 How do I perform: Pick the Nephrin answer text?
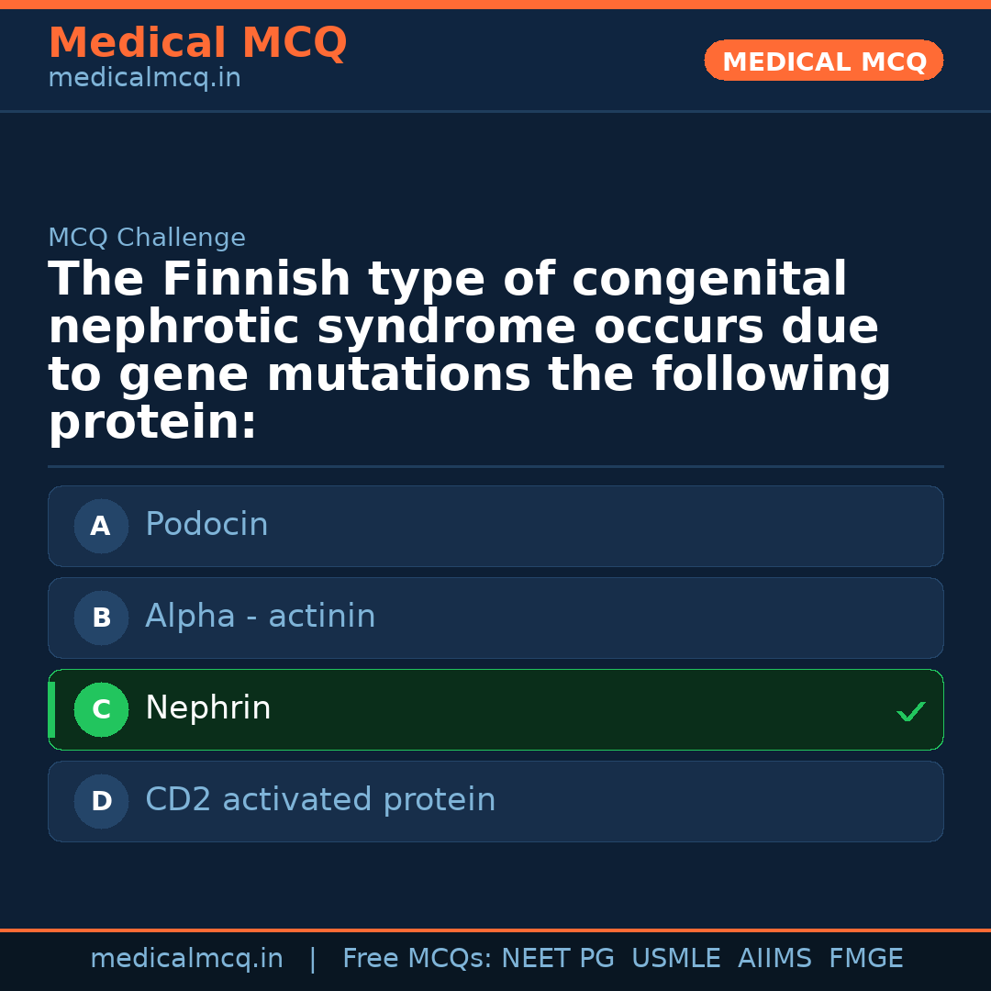pyautogui.click(x=208, y=708)
